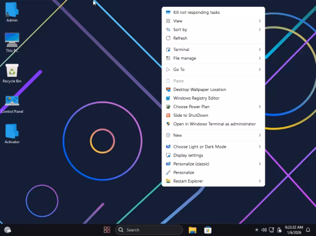The image size is (316, 236).
Task: Expand the Choose Power Plan chevron
Action: coord(260,107)
